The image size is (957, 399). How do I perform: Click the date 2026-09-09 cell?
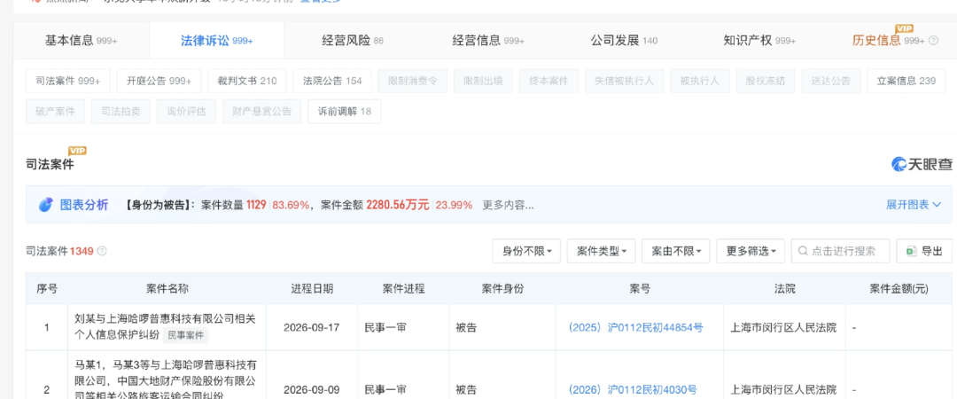click(x=311, y=389)
